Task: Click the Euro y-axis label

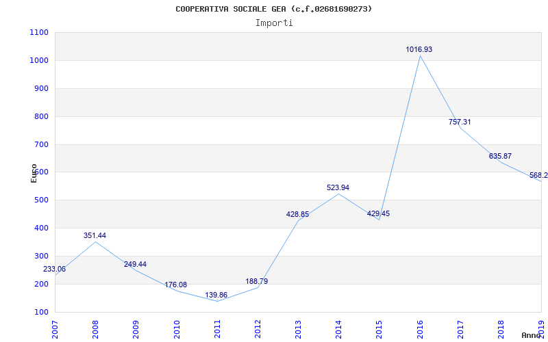Action: 34,173
